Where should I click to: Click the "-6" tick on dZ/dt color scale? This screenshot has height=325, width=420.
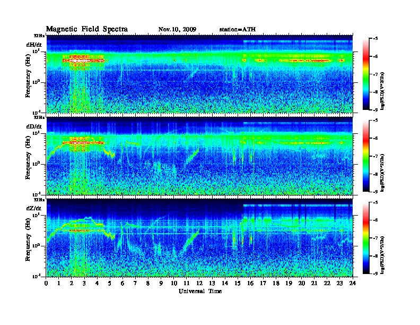[x=376, y=220]
